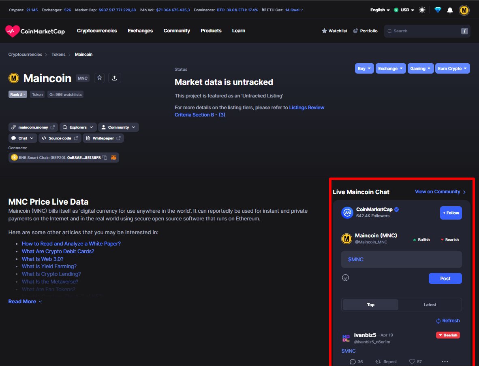479x366 pixels.
Task: Open notifications bell icon
Action: pyautogui.click(x=450, y=11)
